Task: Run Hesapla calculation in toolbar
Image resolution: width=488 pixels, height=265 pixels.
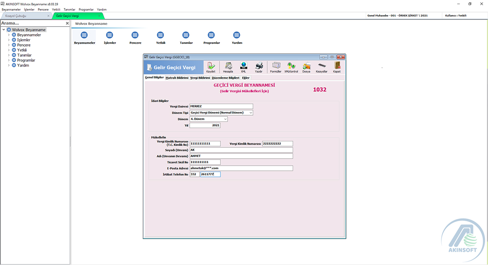Action: (228, 67)
